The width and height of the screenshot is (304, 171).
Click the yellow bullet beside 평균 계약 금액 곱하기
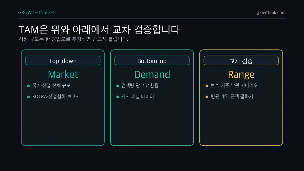[207, 97]
